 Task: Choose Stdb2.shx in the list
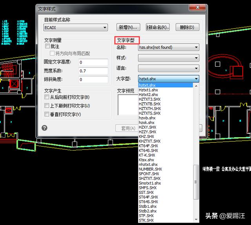(x=166, y=211)
